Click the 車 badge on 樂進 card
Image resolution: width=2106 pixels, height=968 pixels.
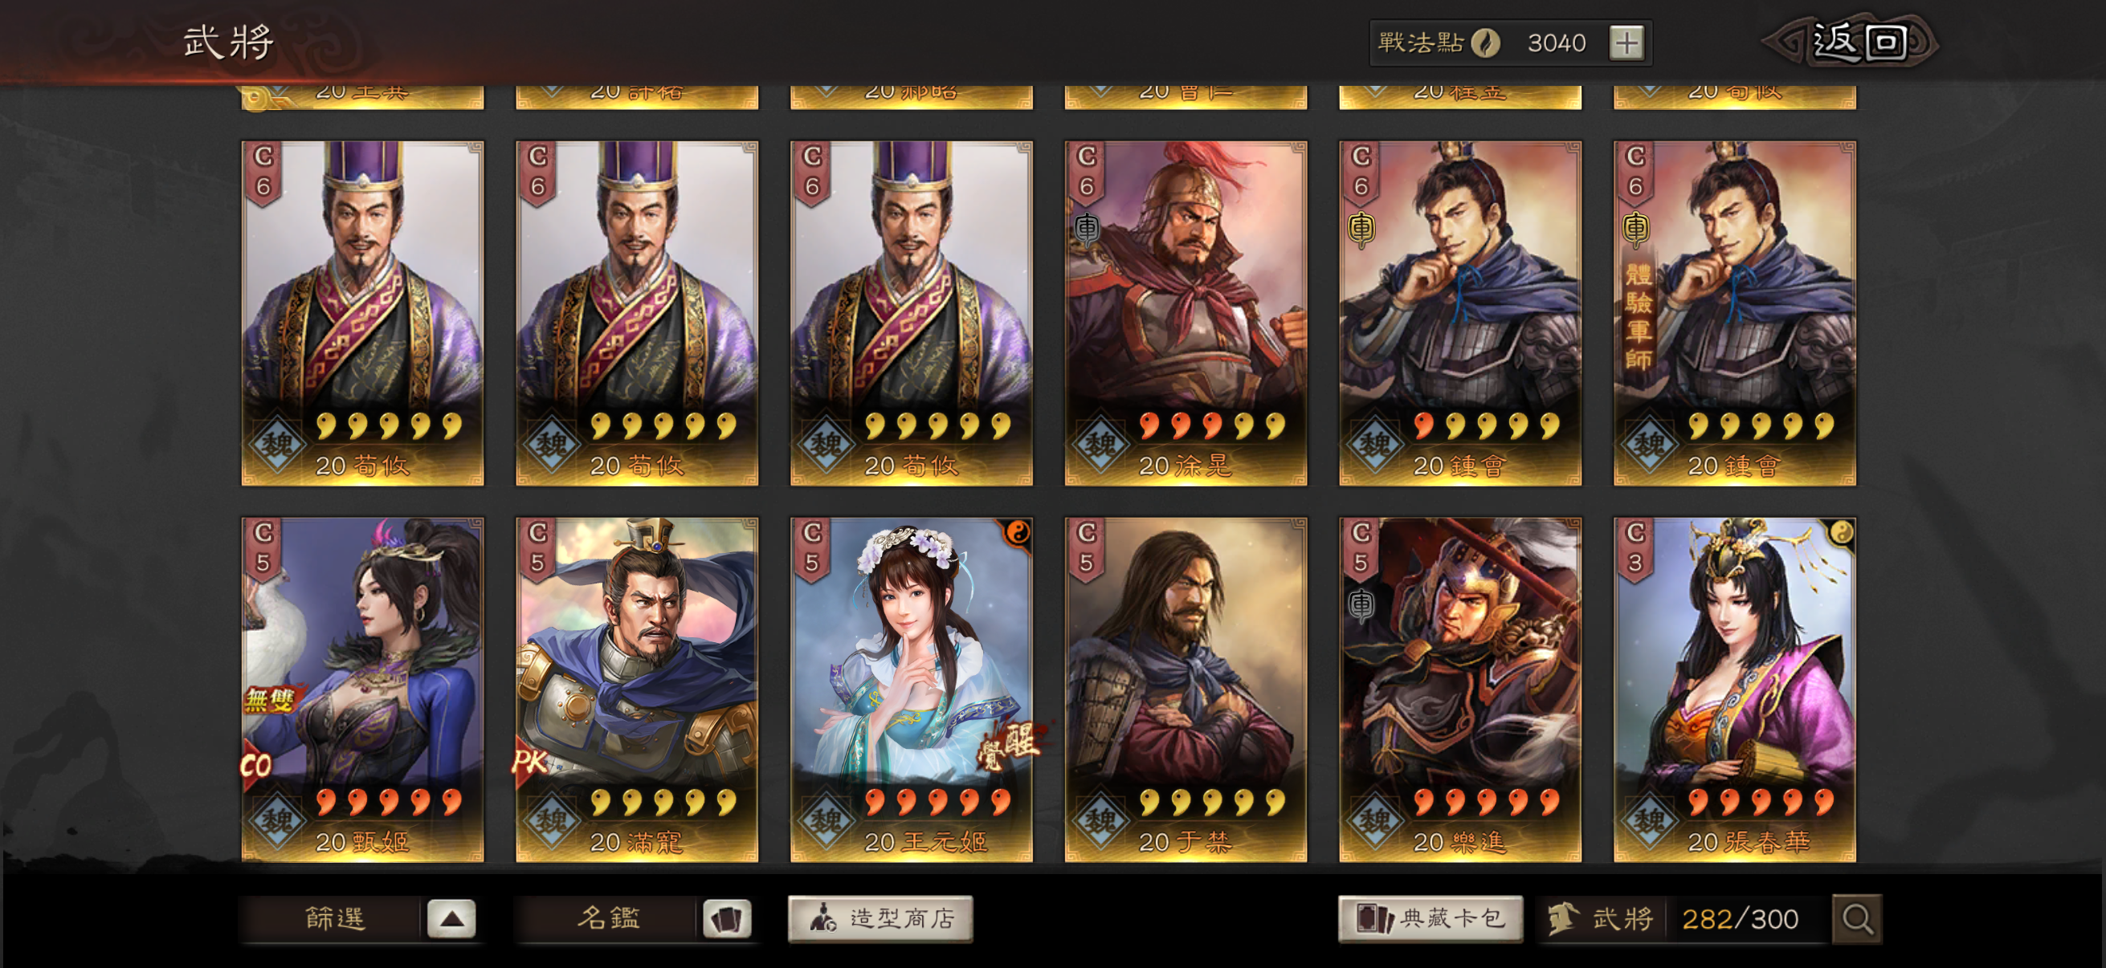[1361, 605]
